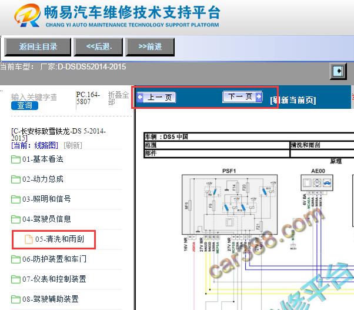Viewport: 354px width, 310px height.
Task: Expand folder 02-动力总成
Action: coord(43,179)
